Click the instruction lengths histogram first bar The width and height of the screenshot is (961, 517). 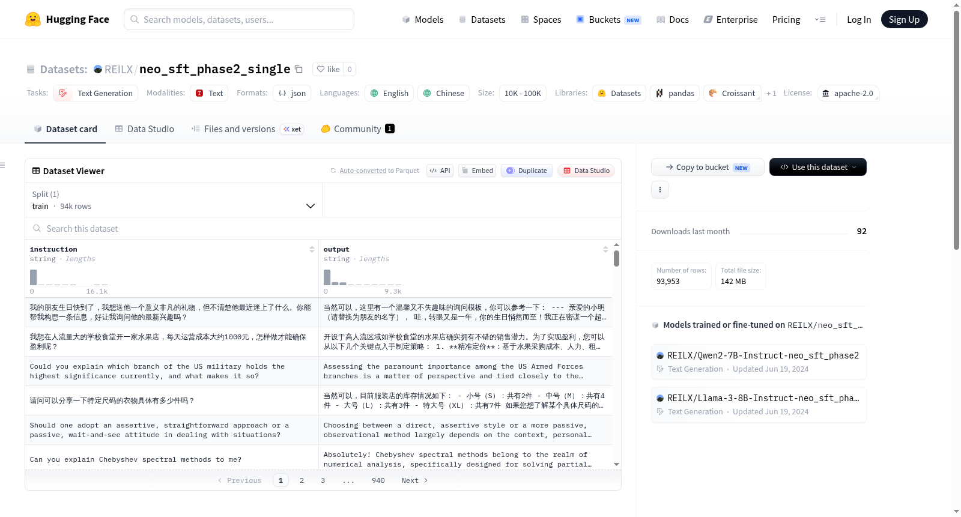pyautogui.click(x=33, y=277)
